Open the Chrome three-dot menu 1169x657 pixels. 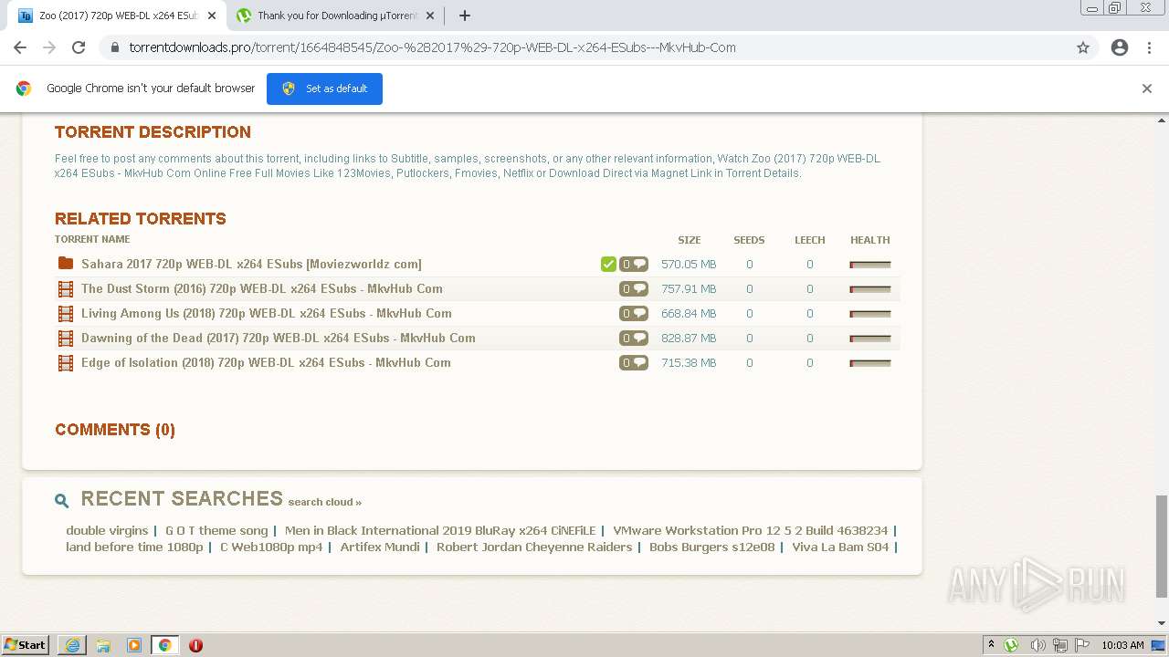click(x=1149, y=47)
